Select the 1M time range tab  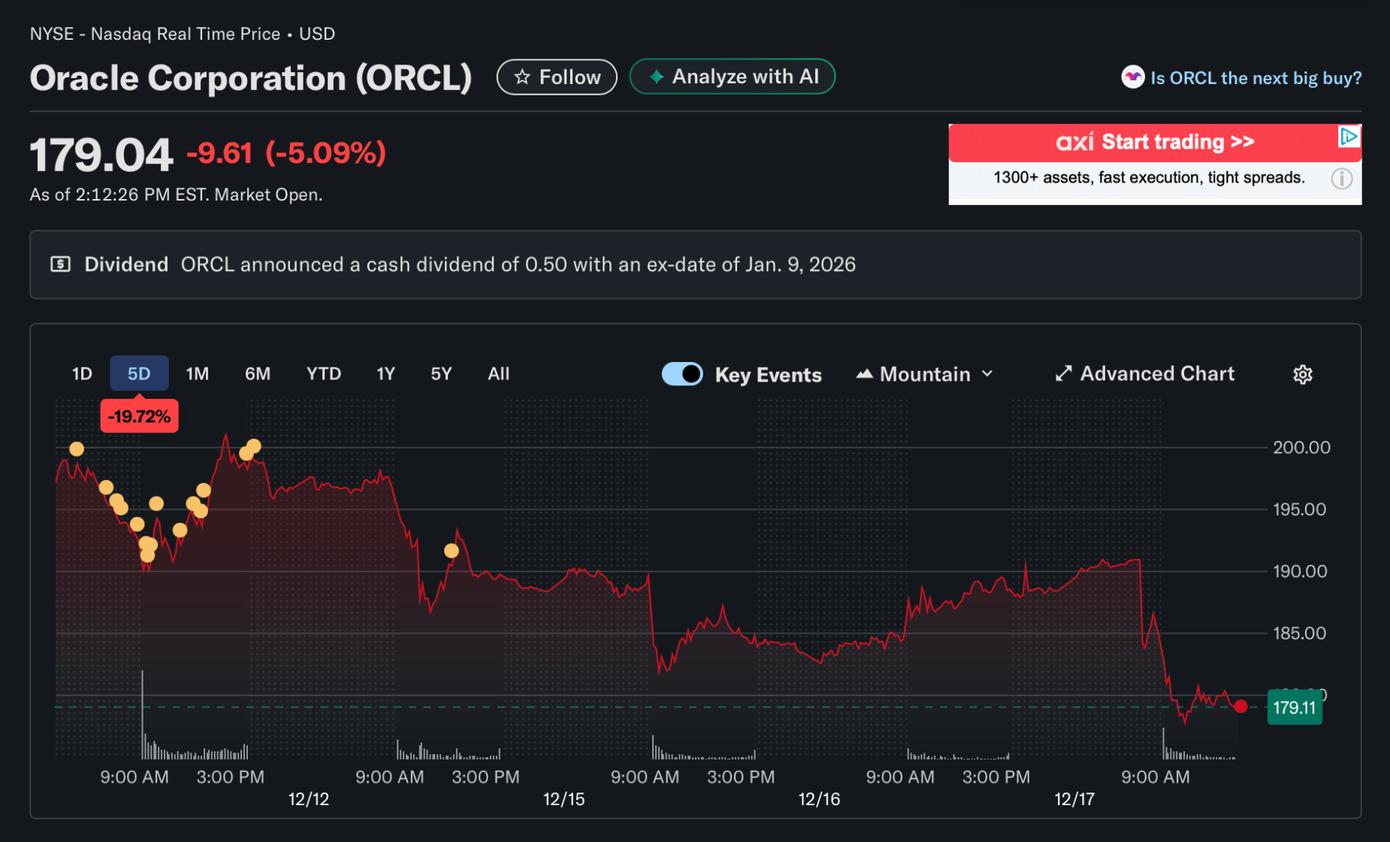(197, 374)
